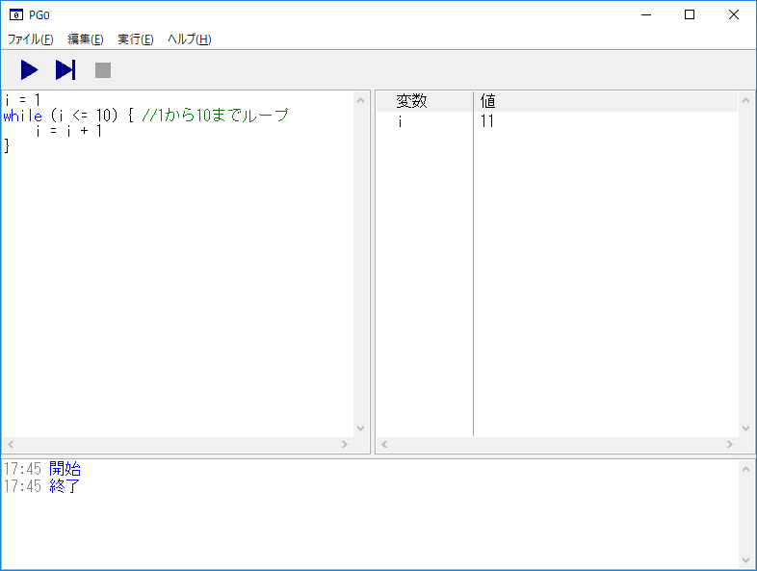Click editor vertical scrollbar down arrow
The height and width of the screenshot is (571, 757).
pos(360,428)
